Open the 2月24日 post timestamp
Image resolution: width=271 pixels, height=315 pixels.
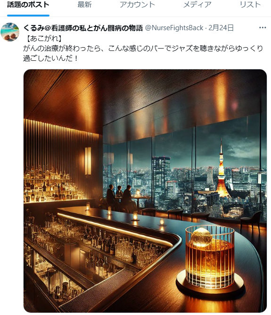click(x=221, y=28)
